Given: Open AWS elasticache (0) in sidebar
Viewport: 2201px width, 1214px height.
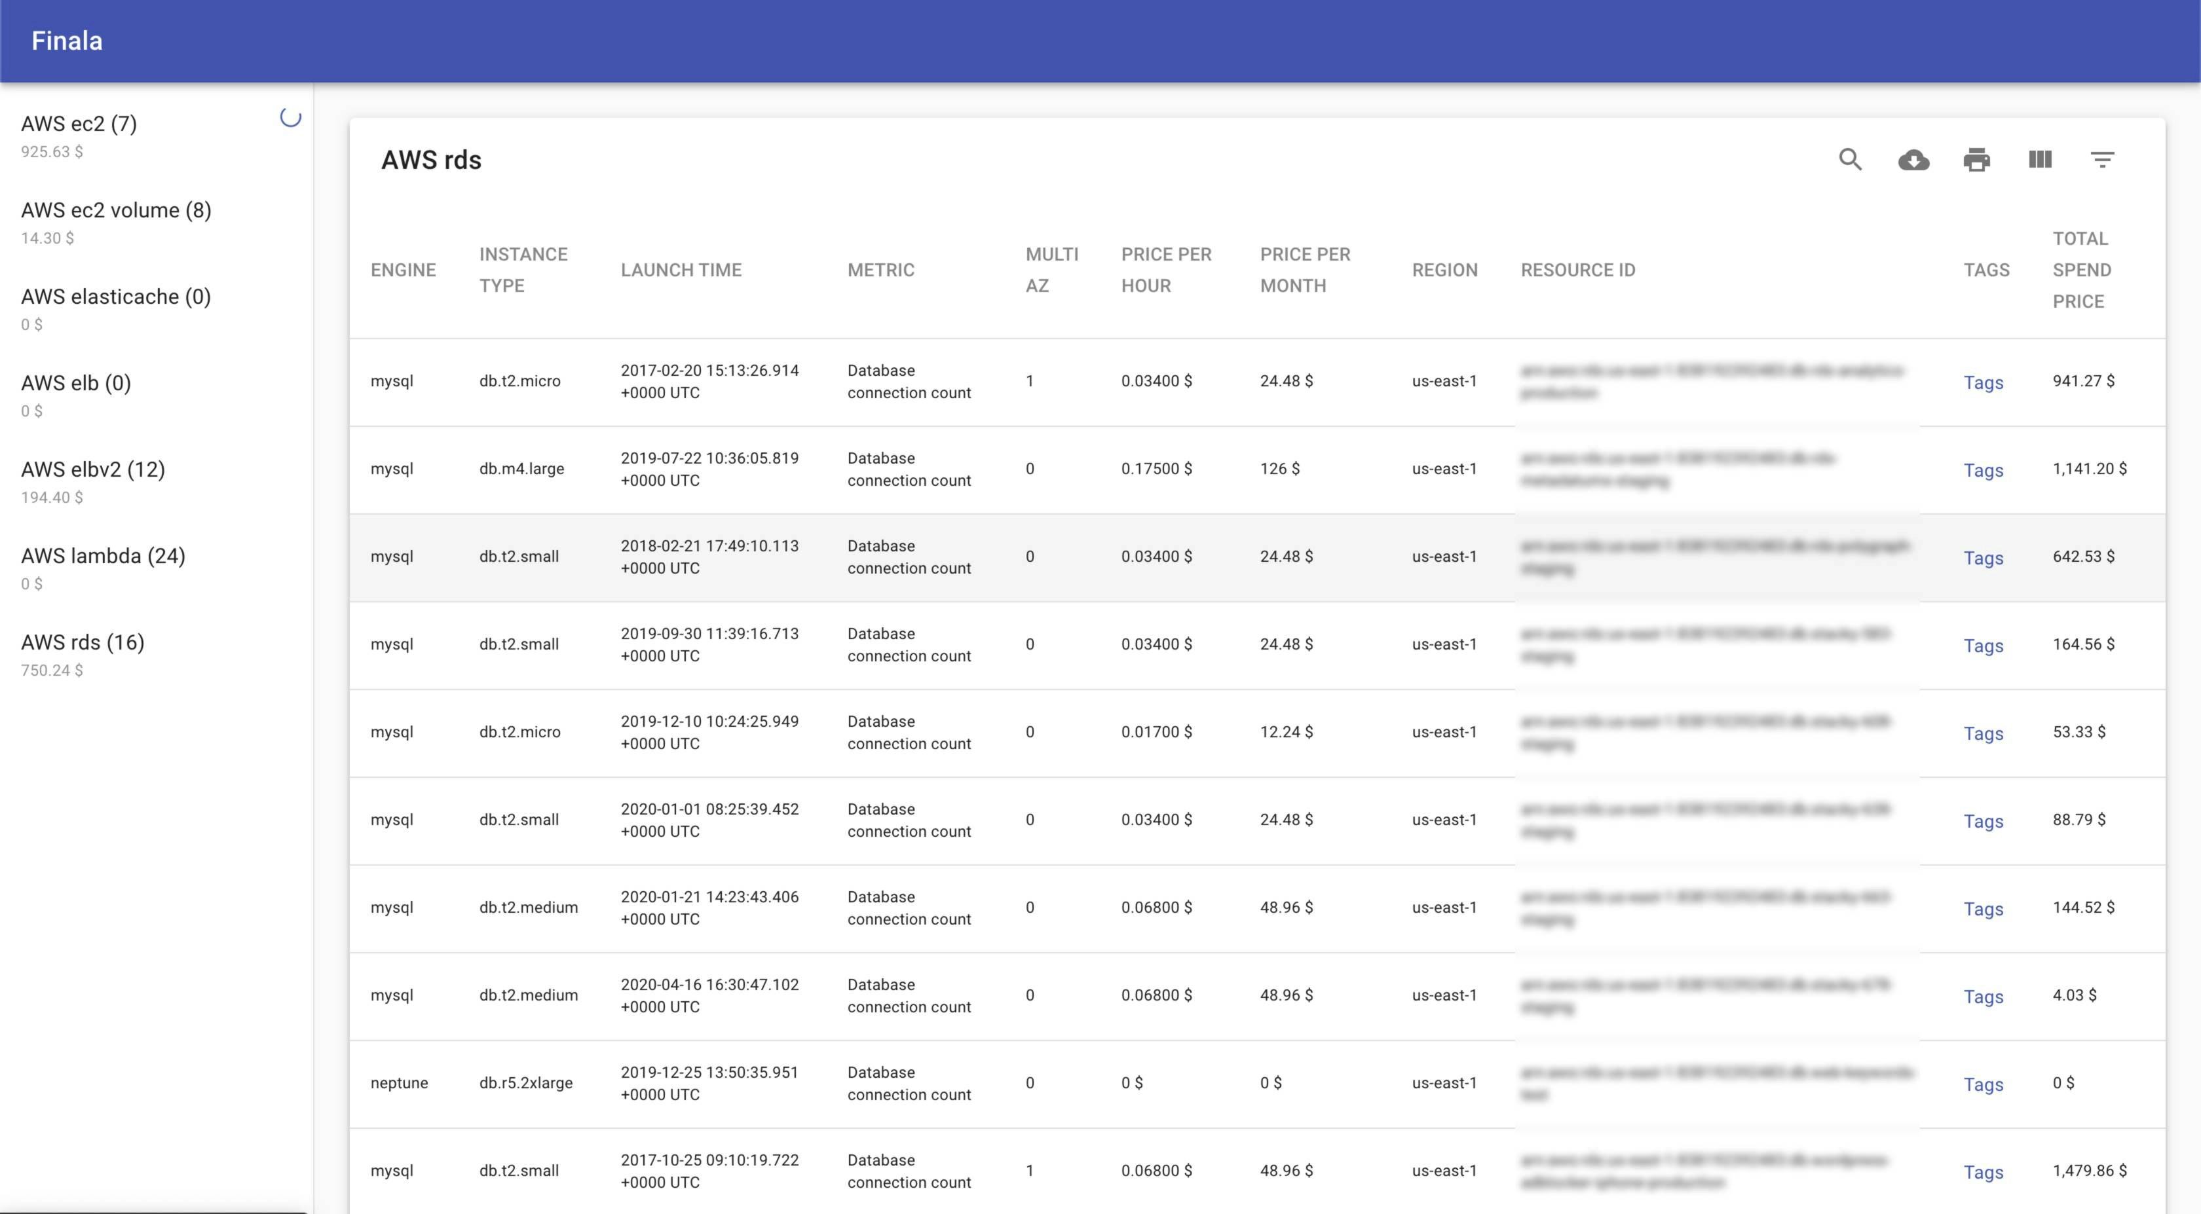Looking at the screenshot, I should point(116,297).
